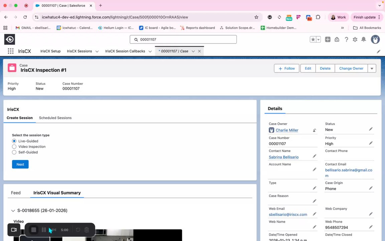Follow this case
This screenshot has height=241, width=385.
(286, 68)
